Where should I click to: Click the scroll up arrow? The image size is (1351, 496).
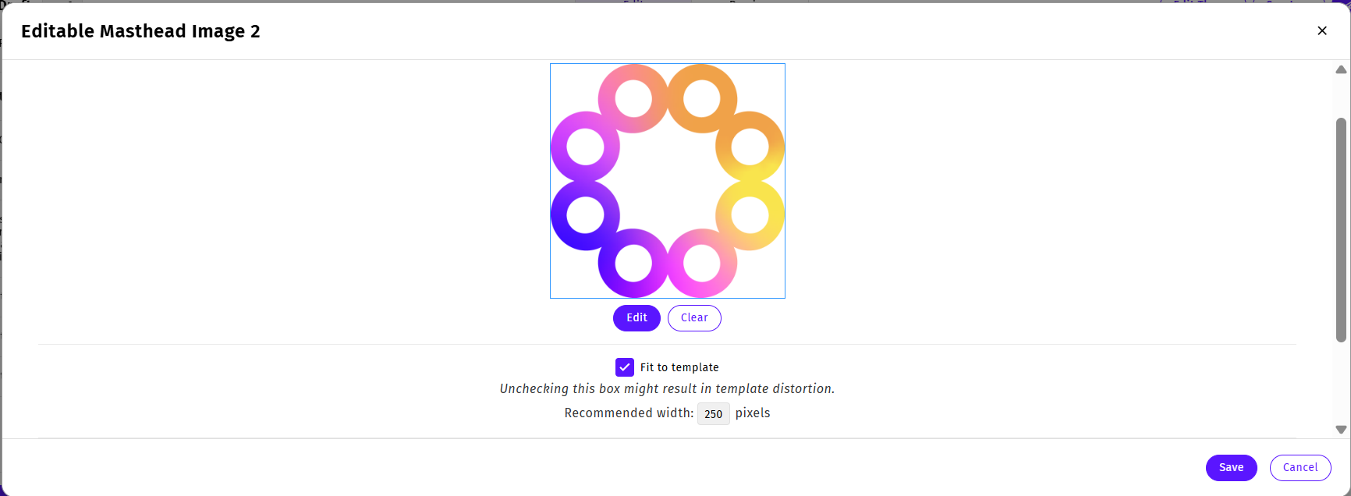click(x=1341, y=69)
